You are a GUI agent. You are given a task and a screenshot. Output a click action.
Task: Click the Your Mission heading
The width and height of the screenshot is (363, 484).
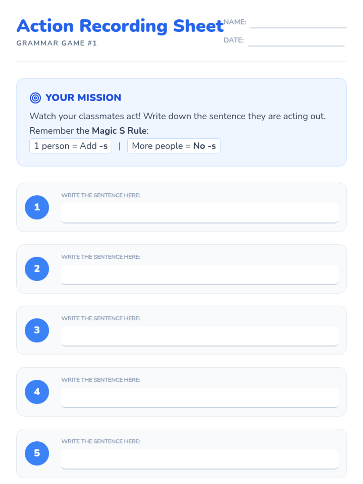coord(83,98)
